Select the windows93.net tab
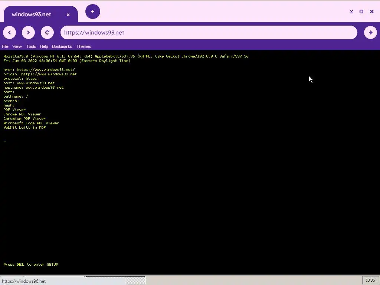 pos(41,14)
